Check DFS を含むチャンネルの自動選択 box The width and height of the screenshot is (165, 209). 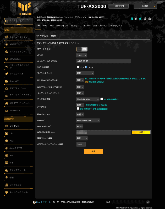[78, 109]
